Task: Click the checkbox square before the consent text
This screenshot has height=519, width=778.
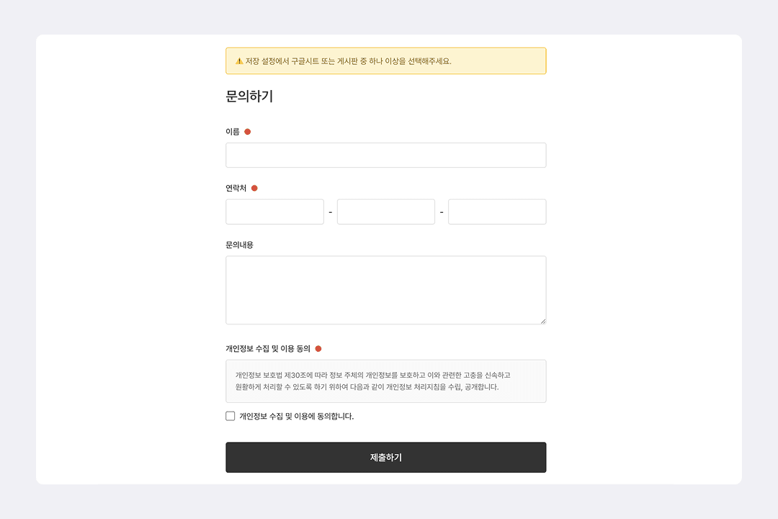Action: point(230,416)
